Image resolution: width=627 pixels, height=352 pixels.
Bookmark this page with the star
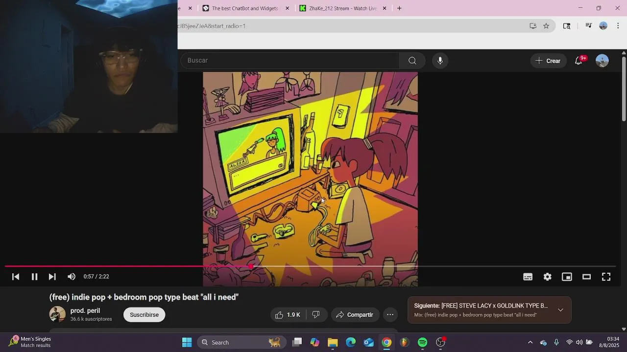(x=546, y=26)
